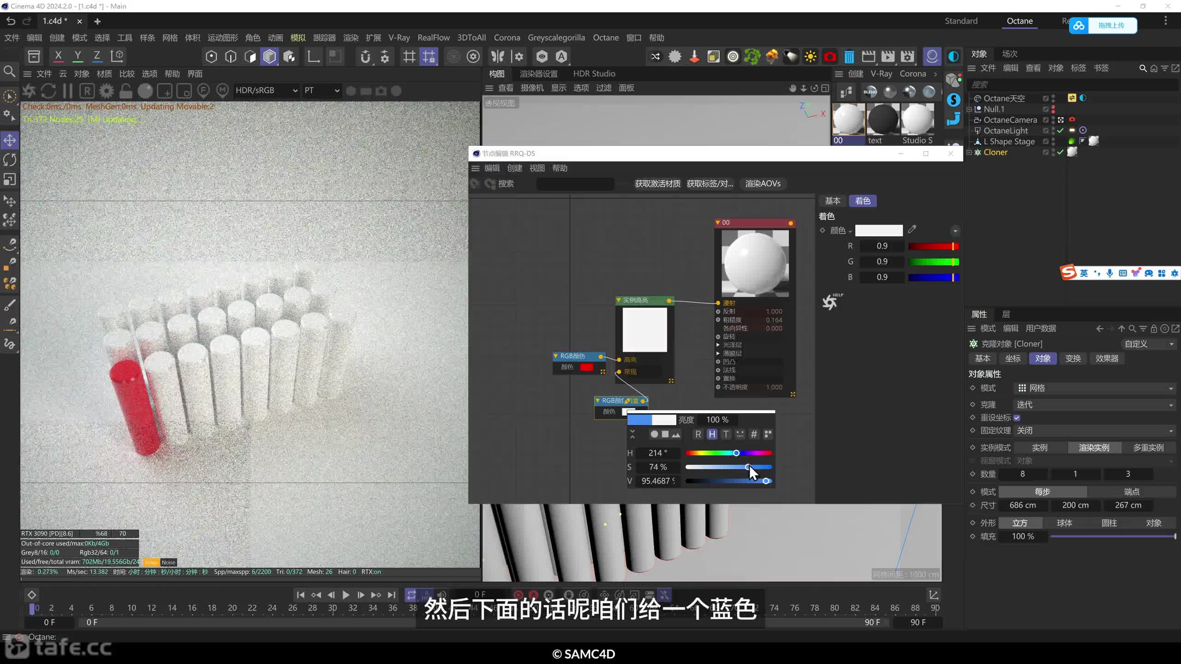Click the 渲染AOVs button

(x=763, y=184)
